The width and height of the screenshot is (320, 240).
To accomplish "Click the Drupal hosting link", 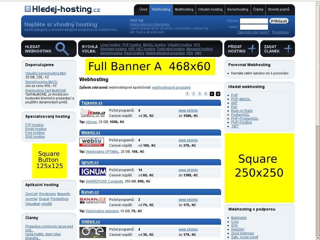I will (x=44, y=199).
